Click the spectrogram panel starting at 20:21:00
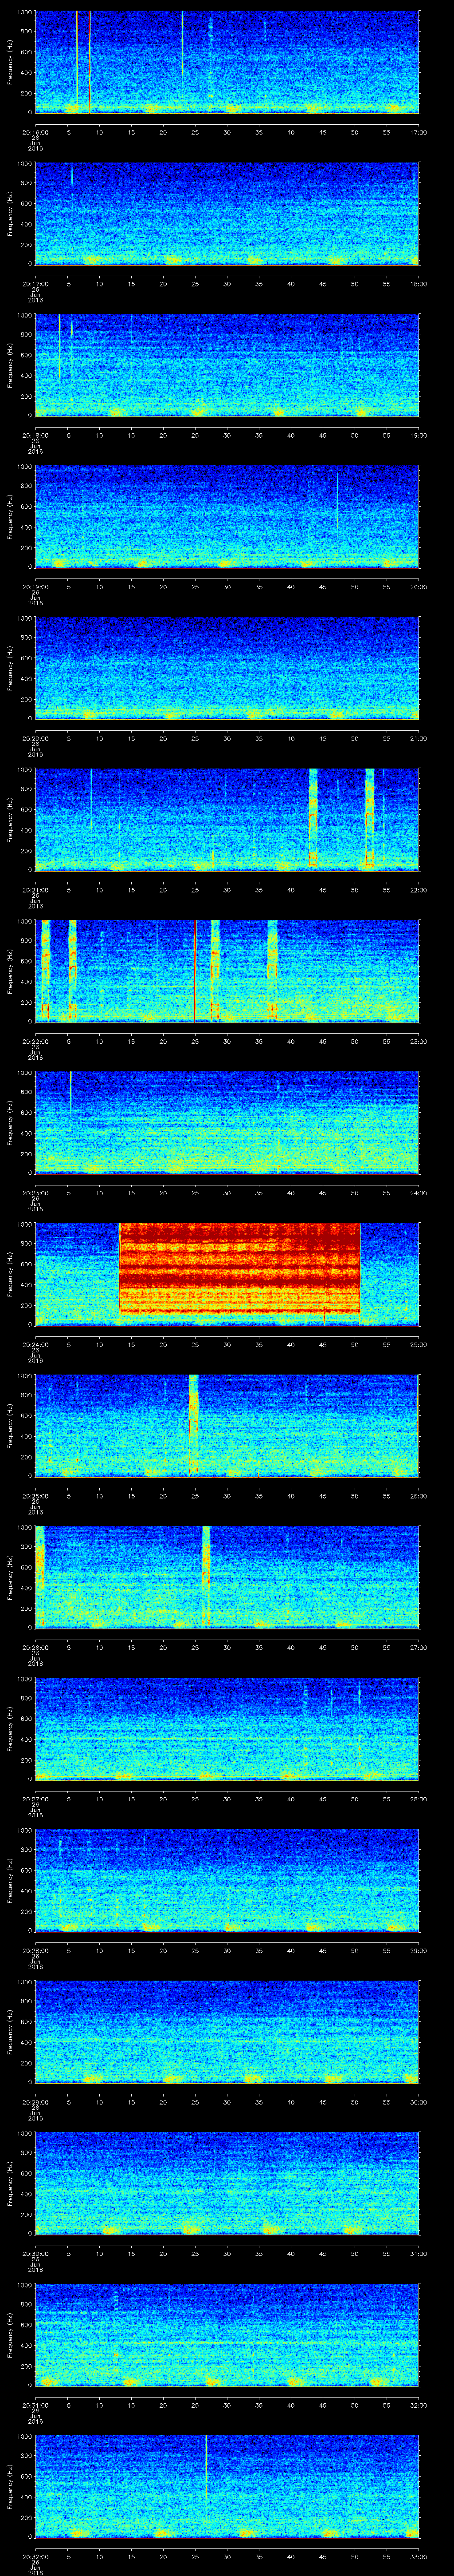Image resolution: width=454 pixels, height=2576 pixels. [x=227, y=820]
